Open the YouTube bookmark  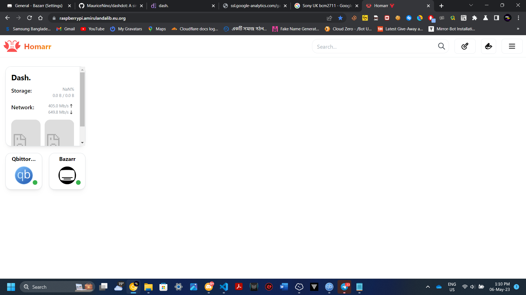click(92, 29)
